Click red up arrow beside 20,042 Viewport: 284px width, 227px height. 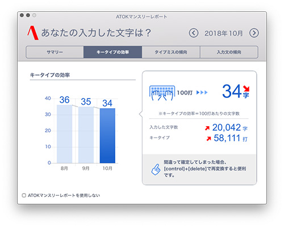click(207, 128)
